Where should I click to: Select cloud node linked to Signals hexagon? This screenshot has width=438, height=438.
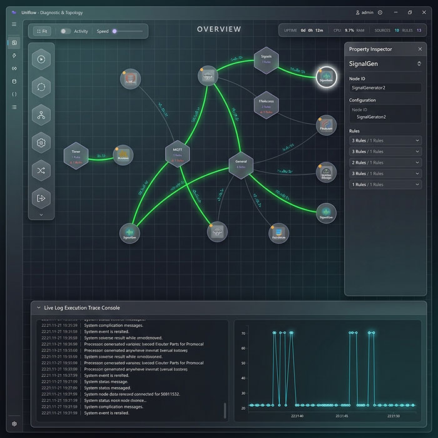tap(208, 76)
